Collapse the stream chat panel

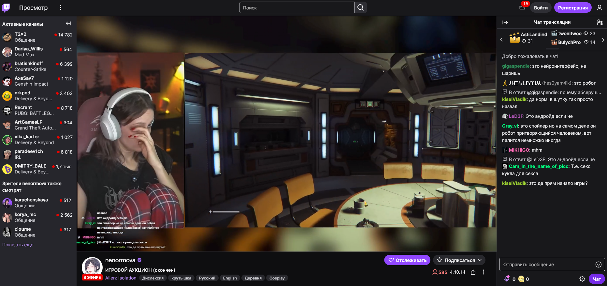[x=505, y=22]
